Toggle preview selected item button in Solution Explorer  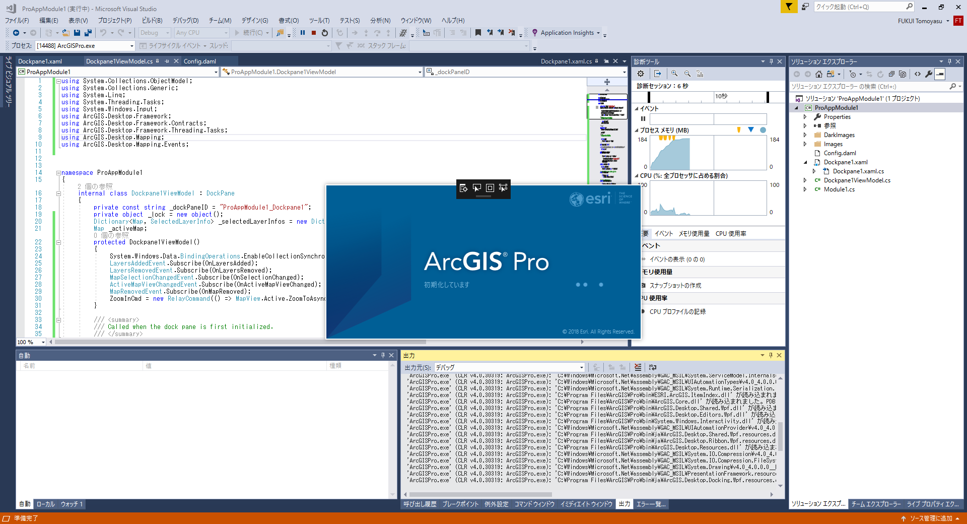tap(940, 74)
